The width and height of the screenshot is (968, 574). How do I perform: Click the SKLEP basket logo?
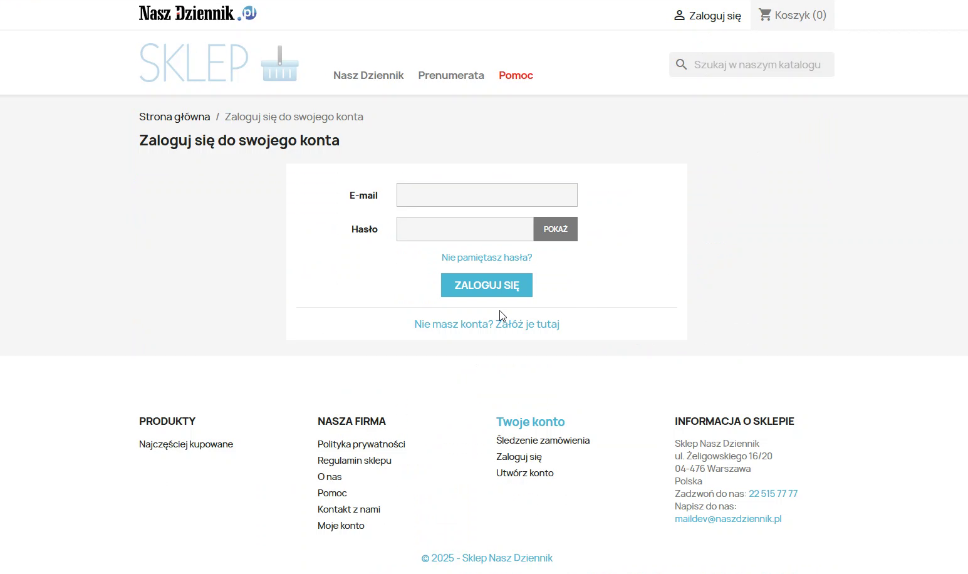tap(219, 63)
